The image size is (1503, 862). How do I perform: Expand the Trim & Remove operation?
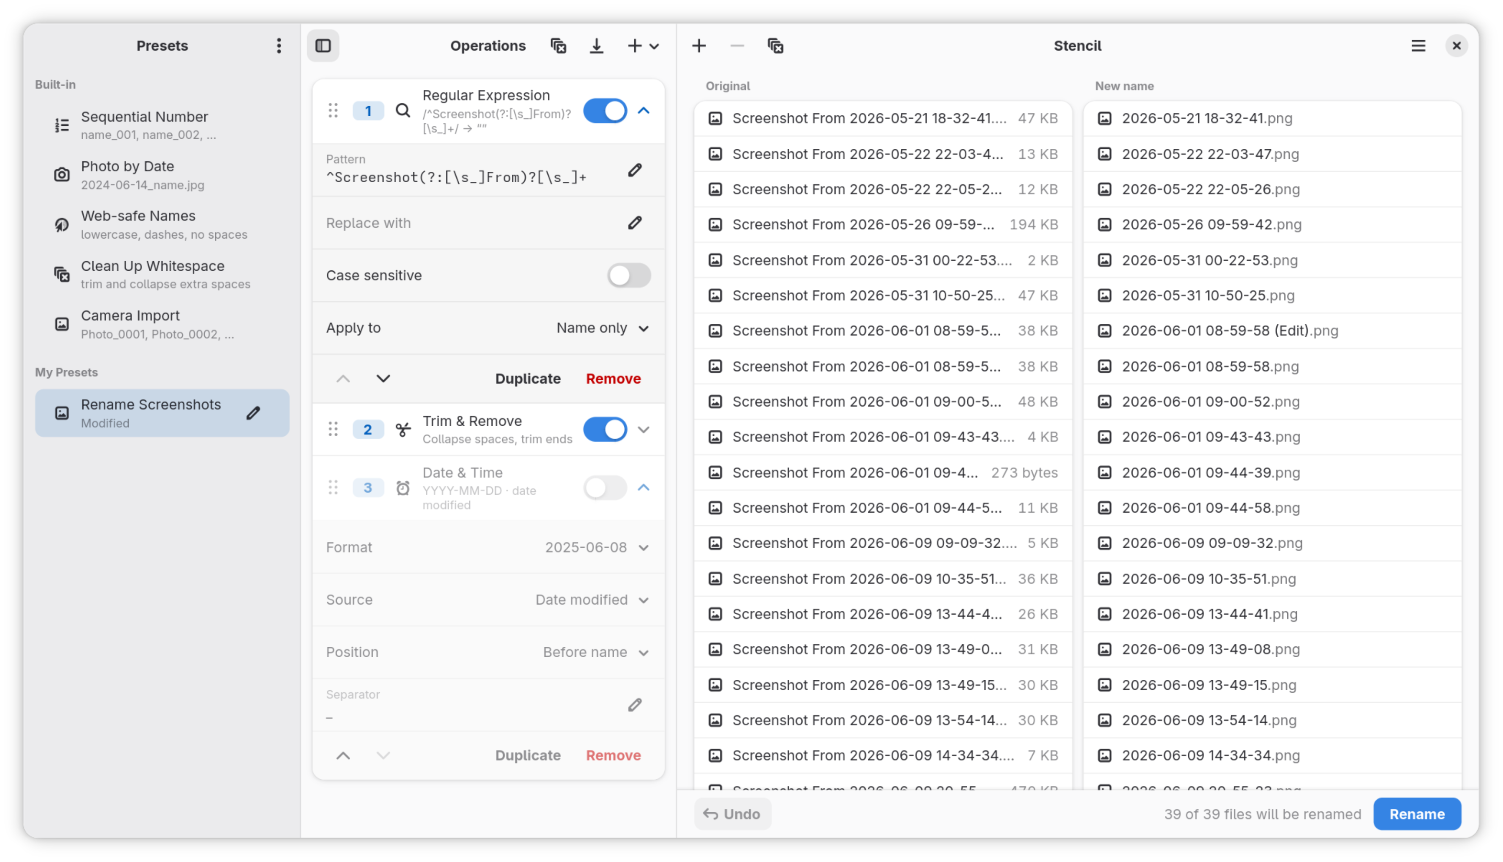644,430
